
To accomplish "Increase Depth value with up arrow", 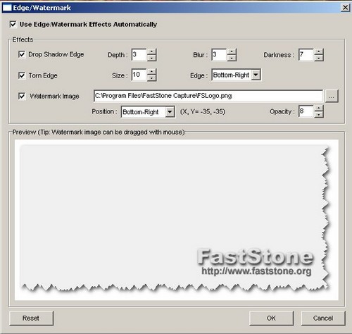I will pos(152,51).
